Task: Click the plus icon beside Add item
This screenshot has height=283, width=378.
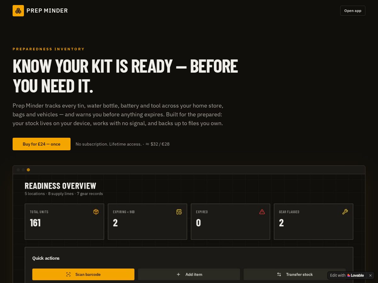Action: 178,275
